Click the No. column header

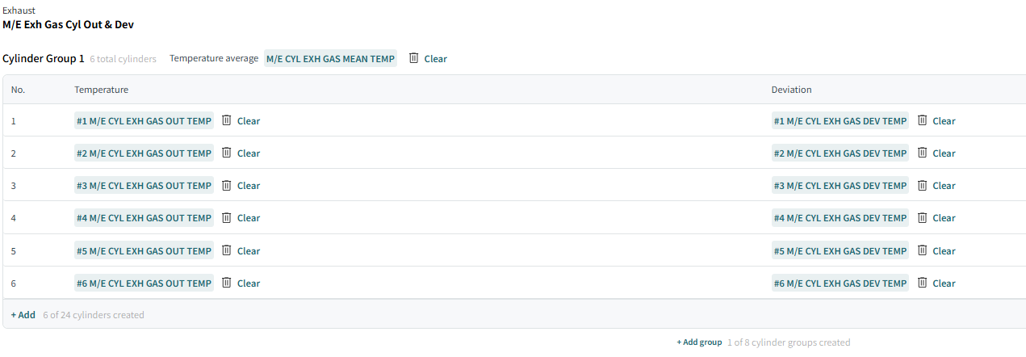pos(18,90)
